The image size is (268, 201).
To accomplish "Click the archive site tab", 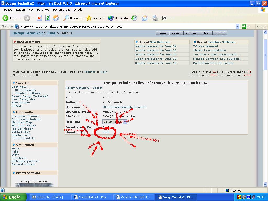I will click(191, 33).
